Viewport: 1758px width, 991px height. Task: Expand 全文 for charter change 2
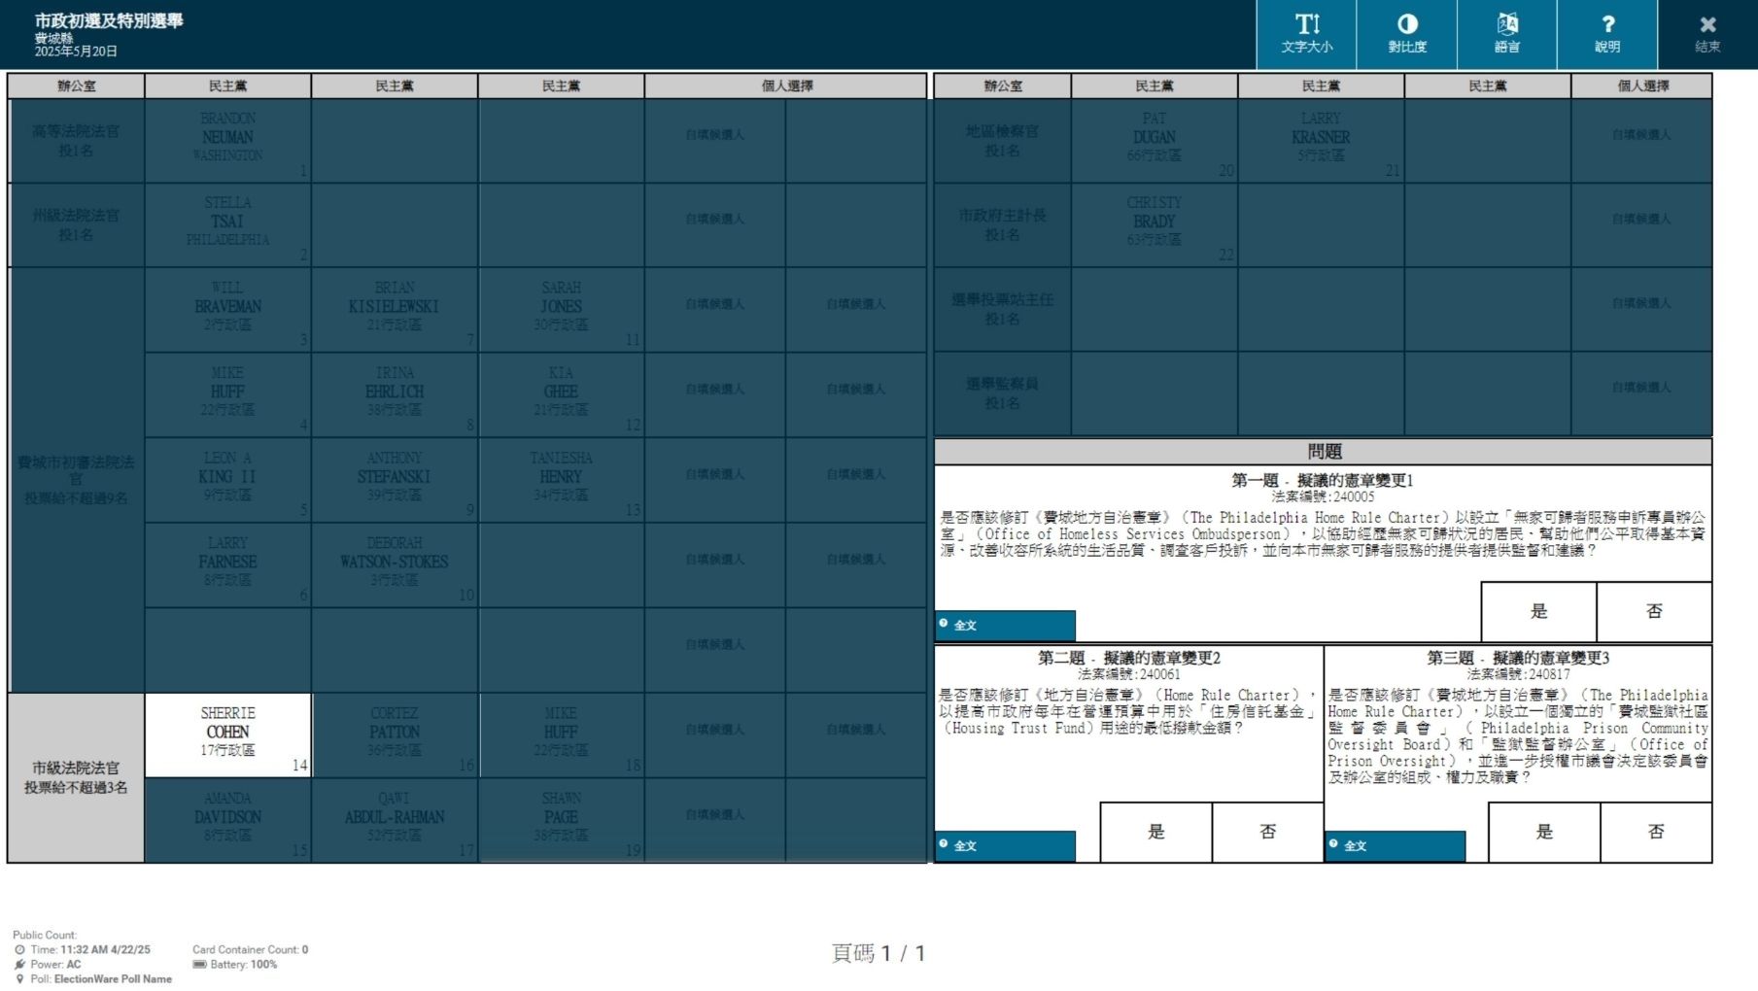pos(1005,845)
